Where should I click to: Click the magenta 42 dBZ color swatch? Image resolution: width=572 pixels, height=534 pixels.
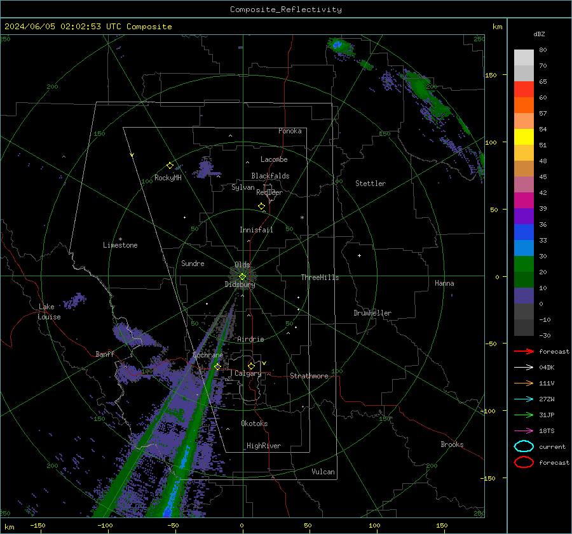pyautogui.click(x=524, y=200)
